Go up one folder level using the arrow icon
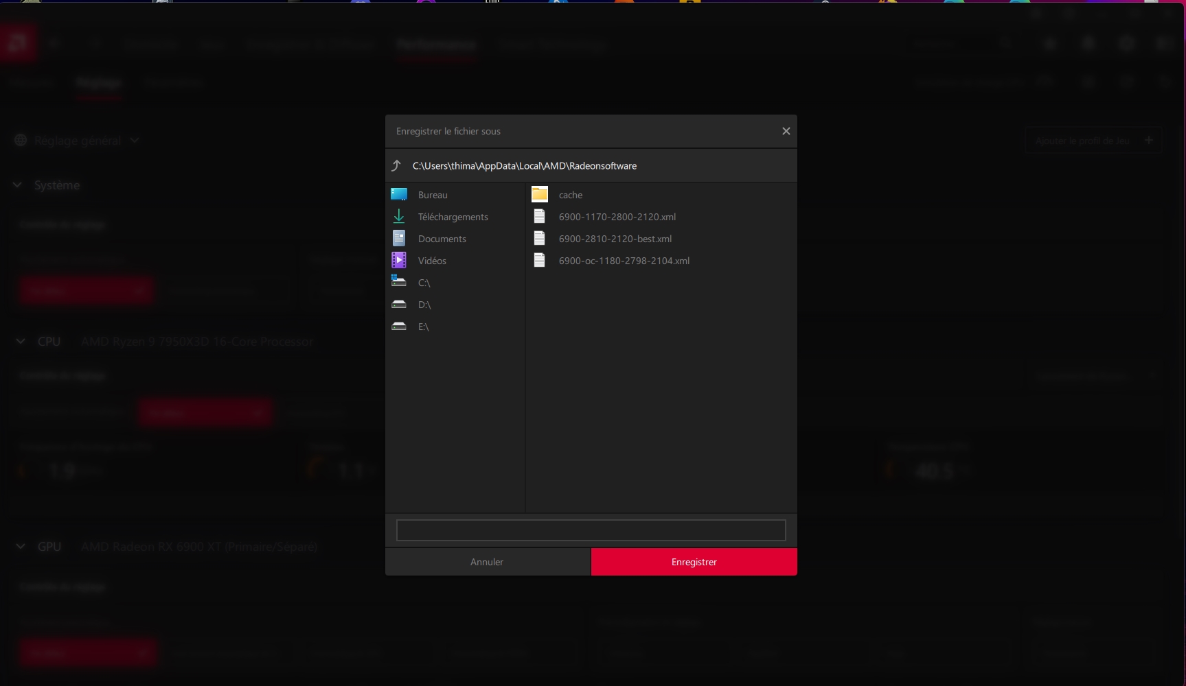The image size is (1186, 686). (x=396, y=165)
